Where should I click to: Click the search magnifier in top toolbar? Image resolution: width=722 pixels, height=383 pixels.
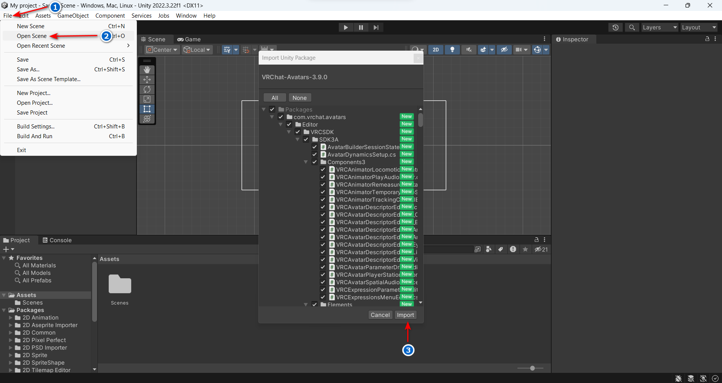coord(632,27)
